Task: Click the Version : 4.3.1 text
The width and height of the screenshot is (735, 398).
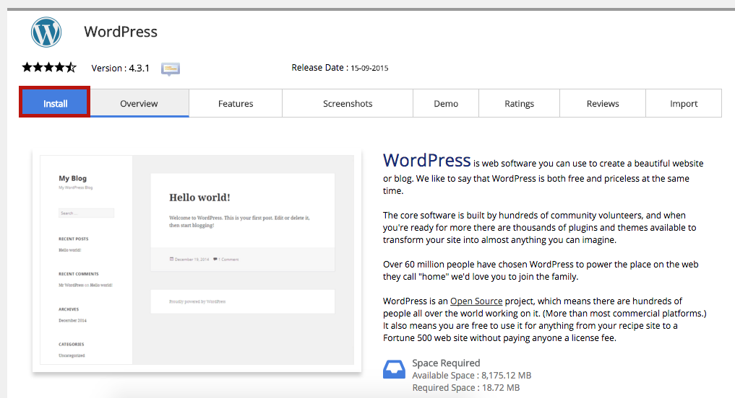Action: point(121,68)
